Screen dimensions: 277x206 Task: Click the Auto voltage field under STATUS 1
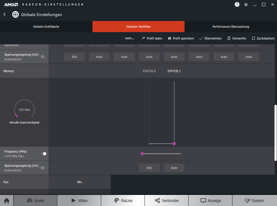174,168
